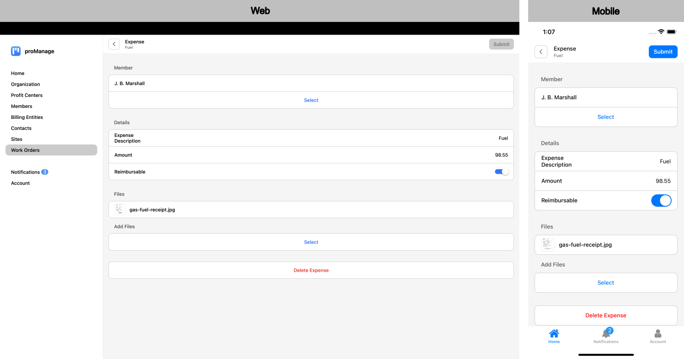Navigate to Profit Centers in sidebar
This screenshot has height=359, width=684.
click(27, 95)
